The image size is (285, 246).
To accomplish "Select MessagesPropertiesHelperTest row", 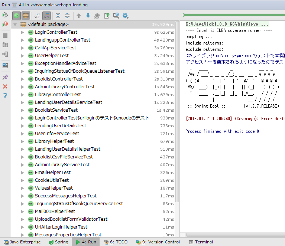I will pos(93,235).
